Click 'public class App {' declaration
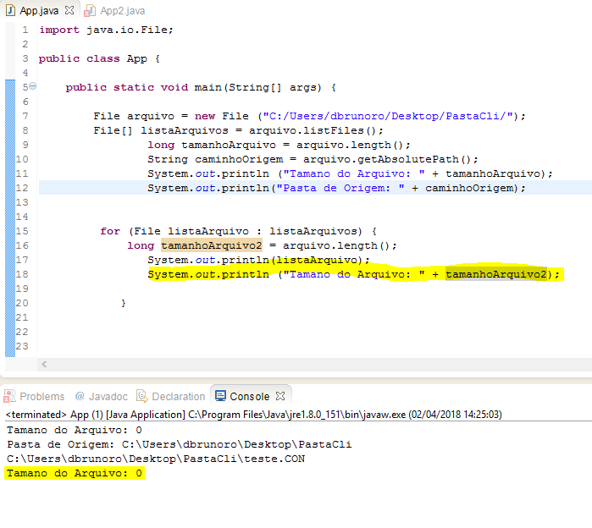Viewport: 592px width, 528px height. point(100,59)
